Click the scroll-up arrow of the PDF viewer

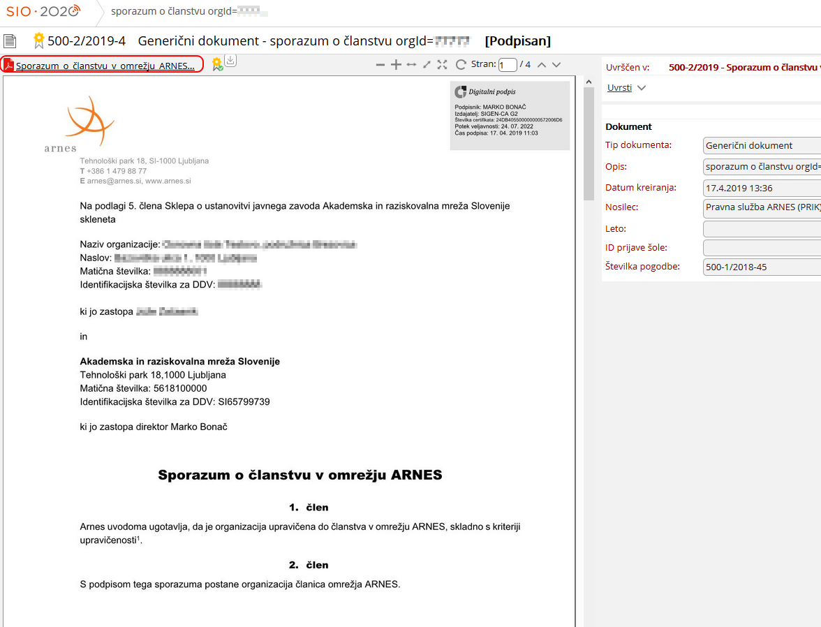pyautogui.click(x=589, y=82)
